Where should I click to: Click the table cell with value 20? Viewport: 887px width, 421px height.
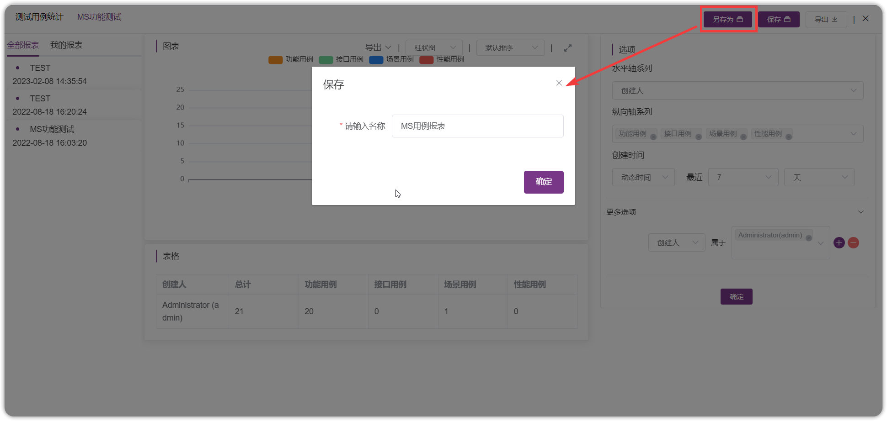tap(334, 311)
